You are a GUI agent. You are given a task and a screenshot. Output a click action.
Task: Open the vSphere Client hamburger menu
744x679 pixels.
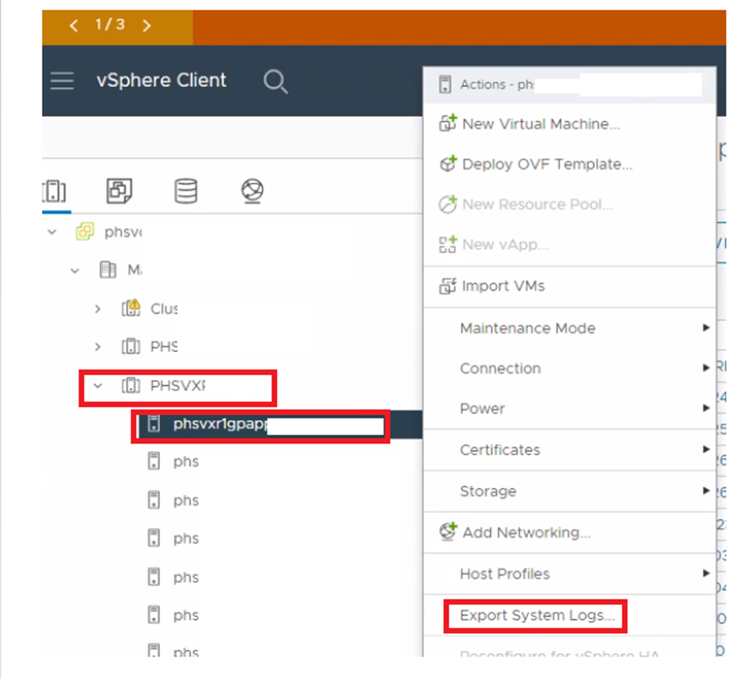(61, 80)
